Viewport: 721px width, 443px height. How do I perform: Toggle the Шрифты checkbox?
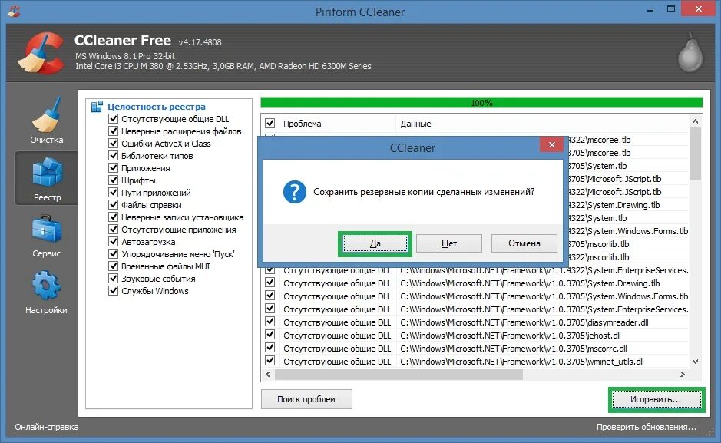113,180
